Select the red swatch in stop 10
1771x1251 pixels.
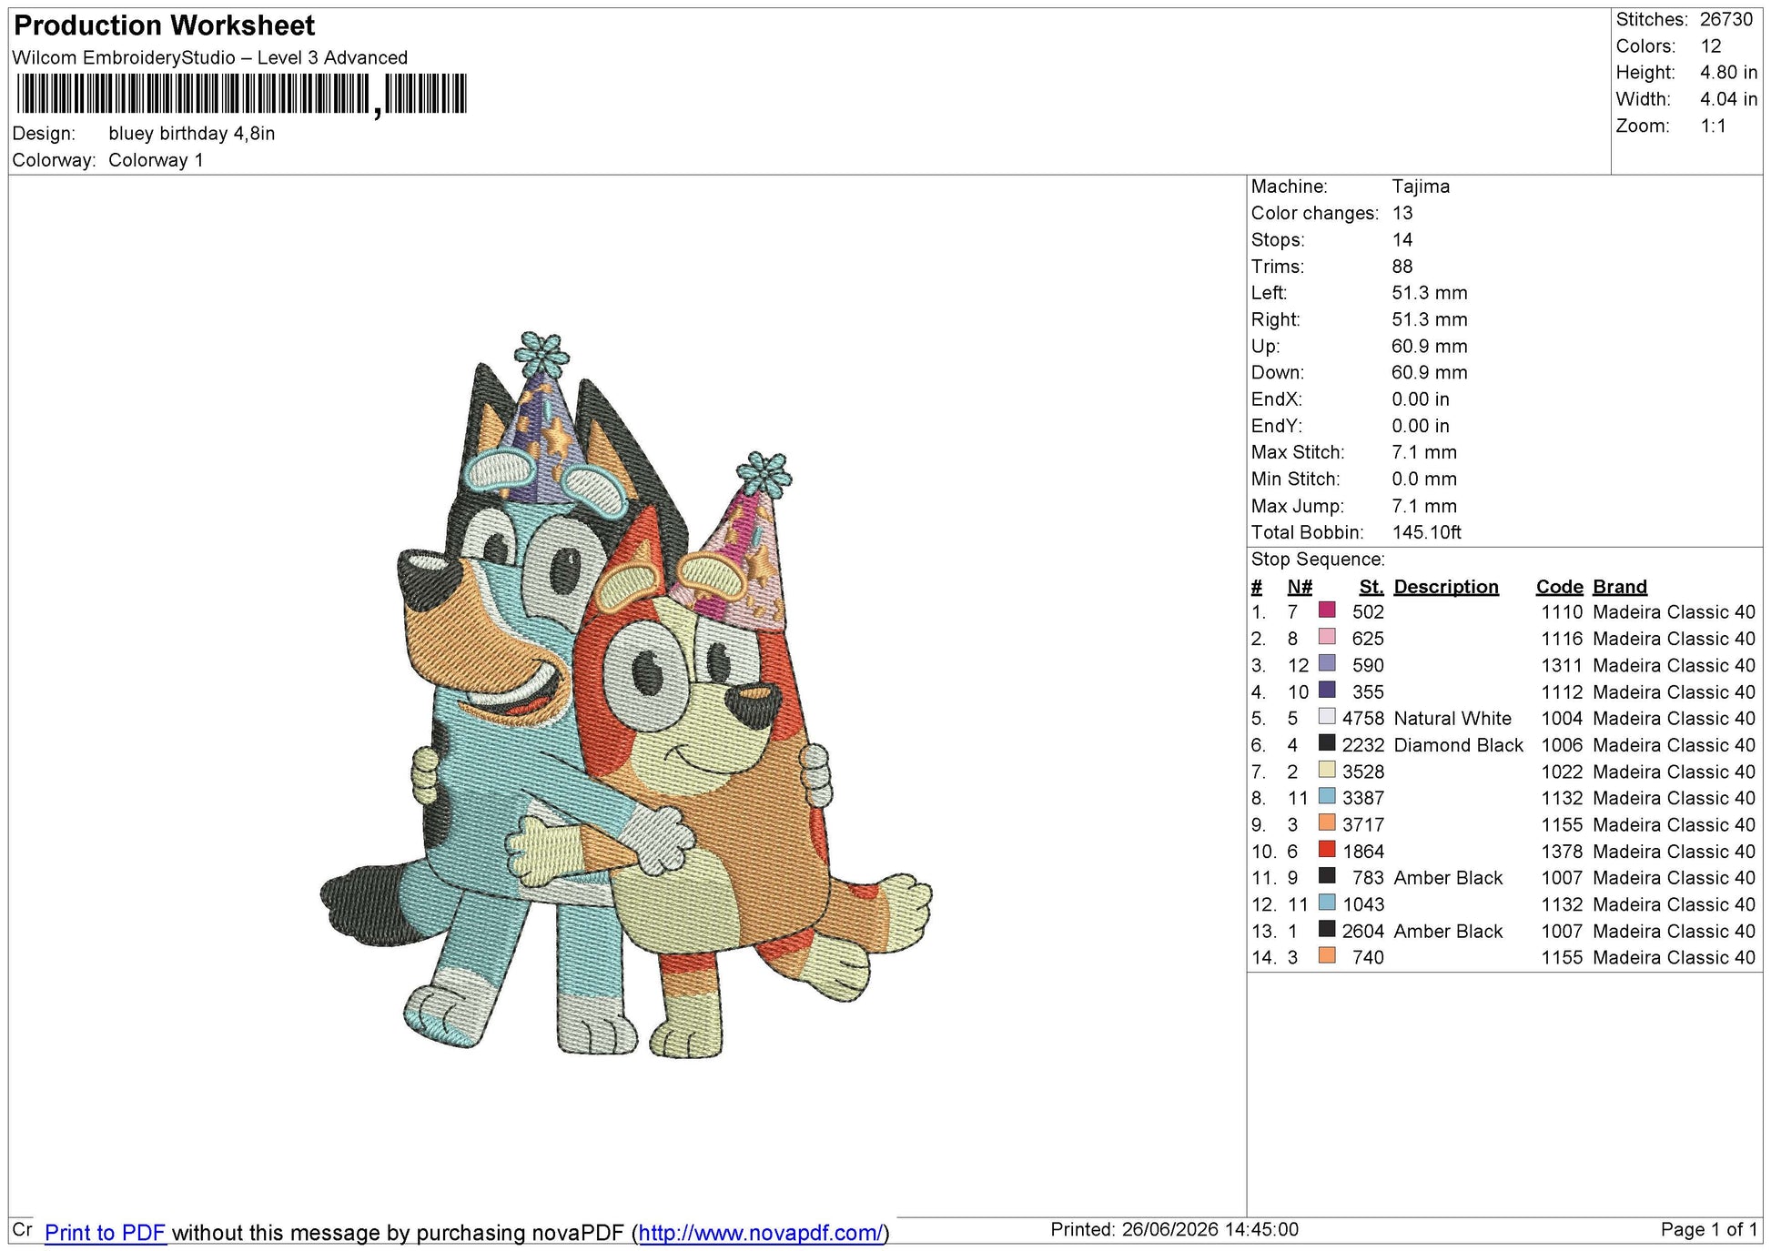pos(1327,850)
